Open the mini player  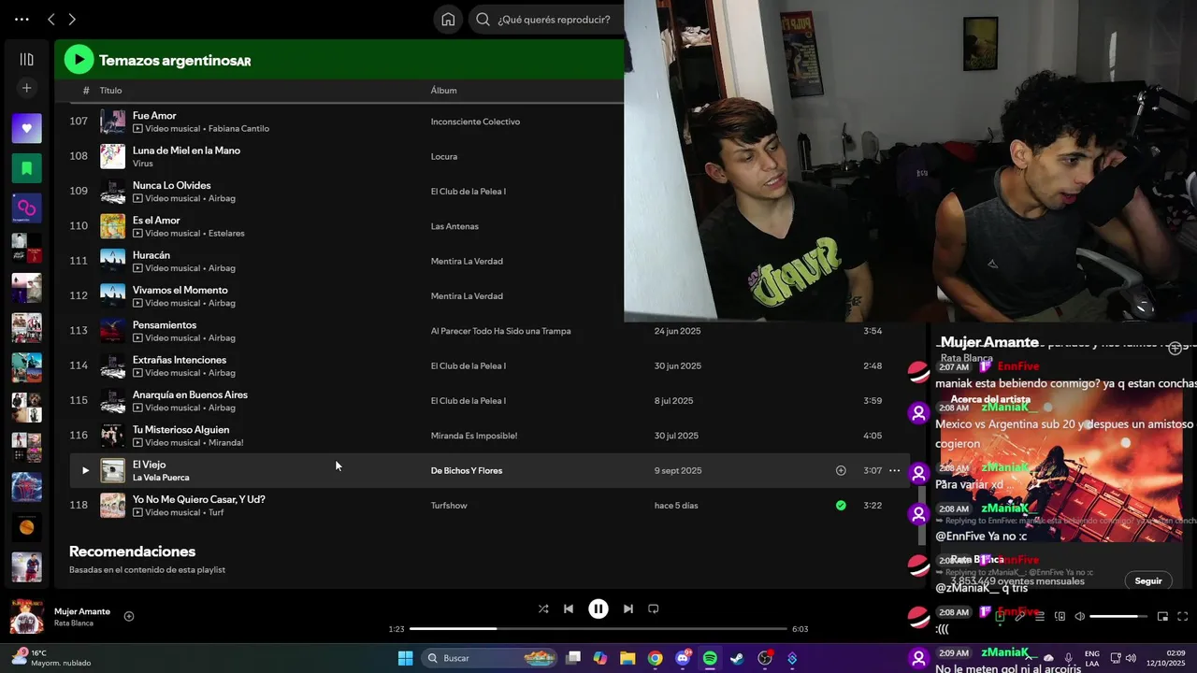point(1162,617)
